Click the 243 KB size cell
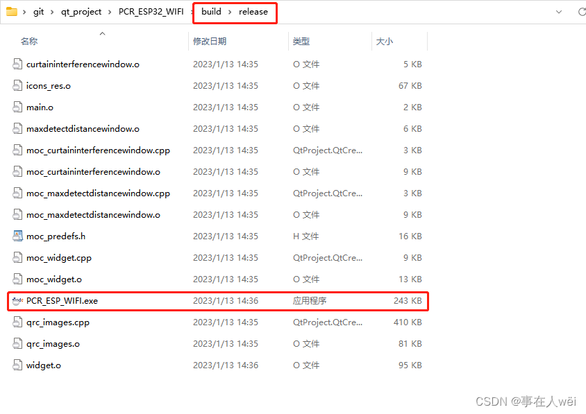The width and height of the screenshot is (586, 414). coord(408,301)
